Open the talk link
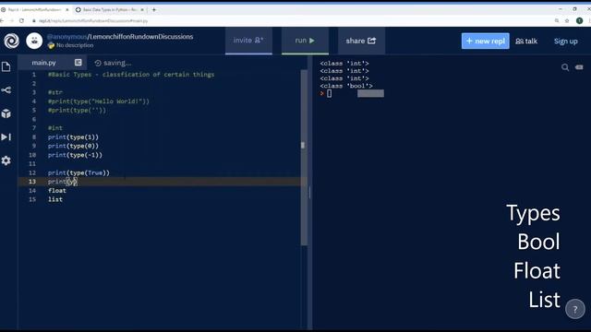This screenshot has height=332, width=591. click(x=526, y=41)
